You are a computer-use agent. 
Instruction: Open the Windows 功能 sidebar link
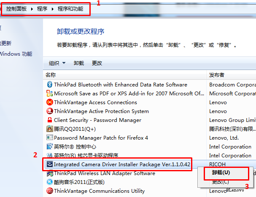(16, 54)
